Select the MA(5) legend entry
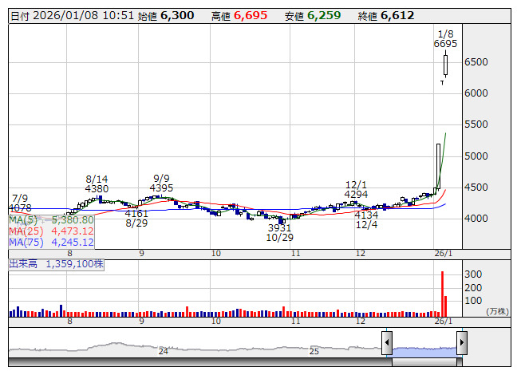This screenshot has width=521, height=375. pos(51,219)
